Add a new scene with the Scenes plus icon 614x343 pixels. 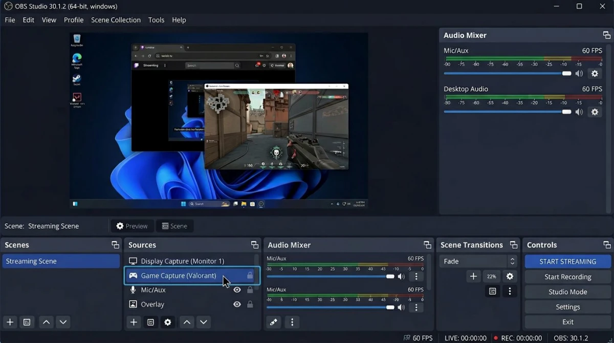pos(10,322)
